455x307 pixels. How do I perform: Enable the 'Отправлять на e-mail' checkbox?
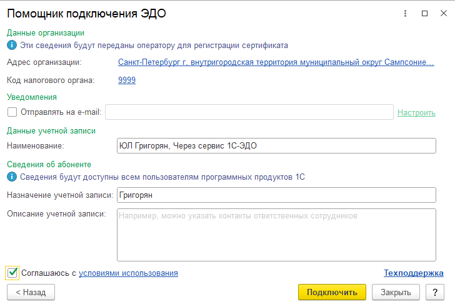tap(12, 112)
